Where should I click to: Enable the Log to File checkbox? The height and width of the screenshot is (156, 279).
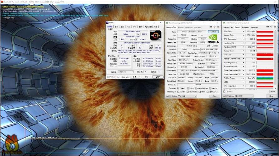point(224,91)
